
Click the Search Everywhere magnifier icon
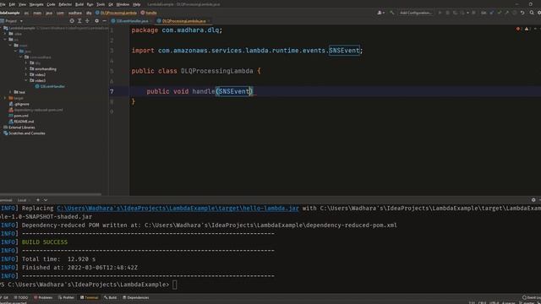click(532, 13)
